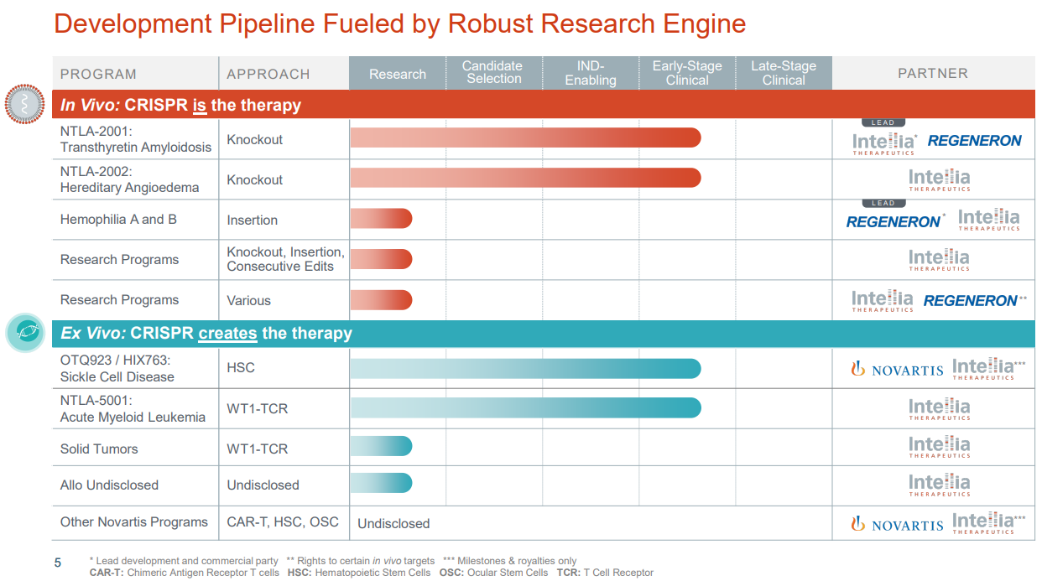Click the 'In Vivo: CRISPR is the therapy' banner

pos(544,105)
